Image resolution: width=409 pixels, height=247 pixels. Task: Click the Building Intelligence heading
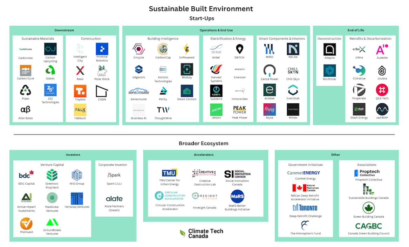tap(163, 39)
